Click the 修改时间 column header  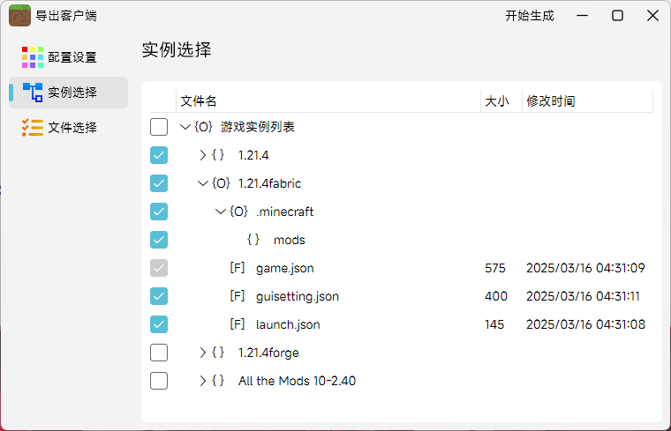coord(551,101)
